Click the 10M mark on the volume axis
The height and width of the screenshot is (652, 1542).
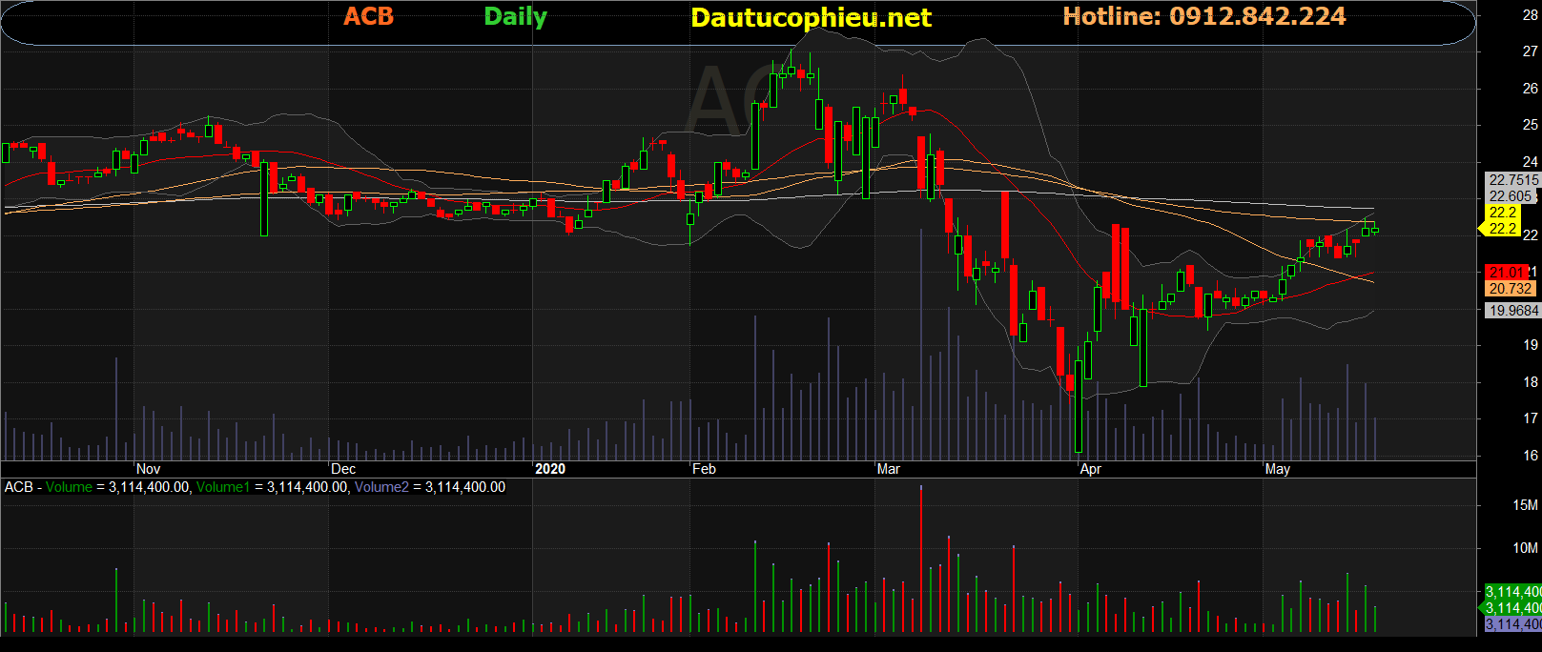1525,548
